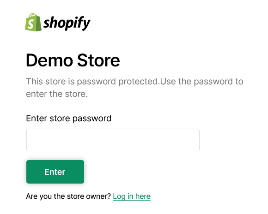Click the bag handle of the Shopify logo
268x214 pixels.
point(33,15)
